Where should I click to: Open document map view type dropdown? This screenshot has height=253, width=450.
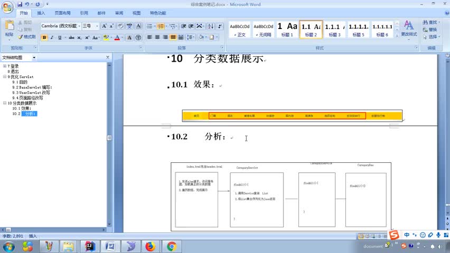[34, 57]
